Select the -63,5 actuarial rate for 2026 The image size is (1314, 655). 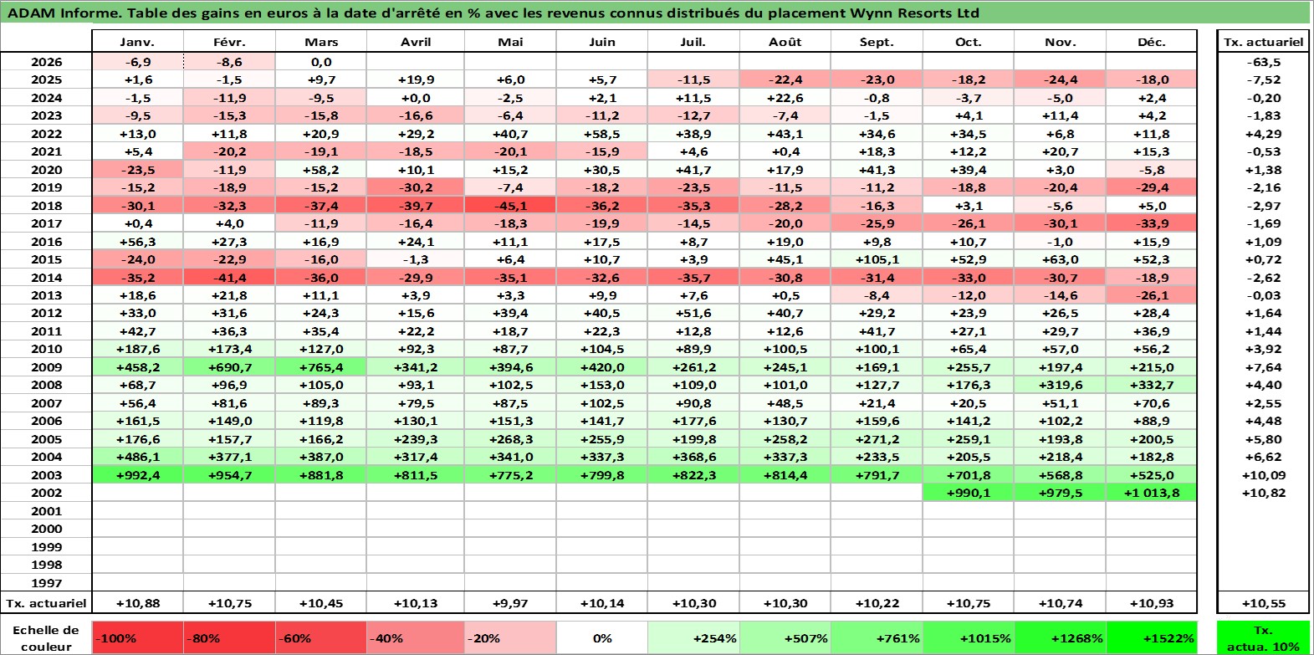pos(1263,62)
